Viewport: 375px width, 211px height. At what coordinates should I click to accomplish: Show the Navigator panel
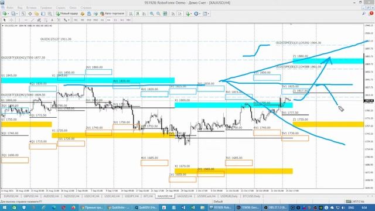pyautogui.click(x=36, y=14)
